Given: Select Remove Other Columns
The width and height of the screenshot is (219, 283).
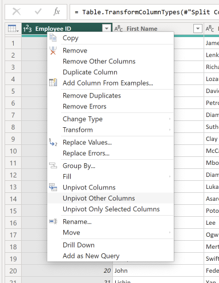Looking at the screenshot, I should [111, 62].
